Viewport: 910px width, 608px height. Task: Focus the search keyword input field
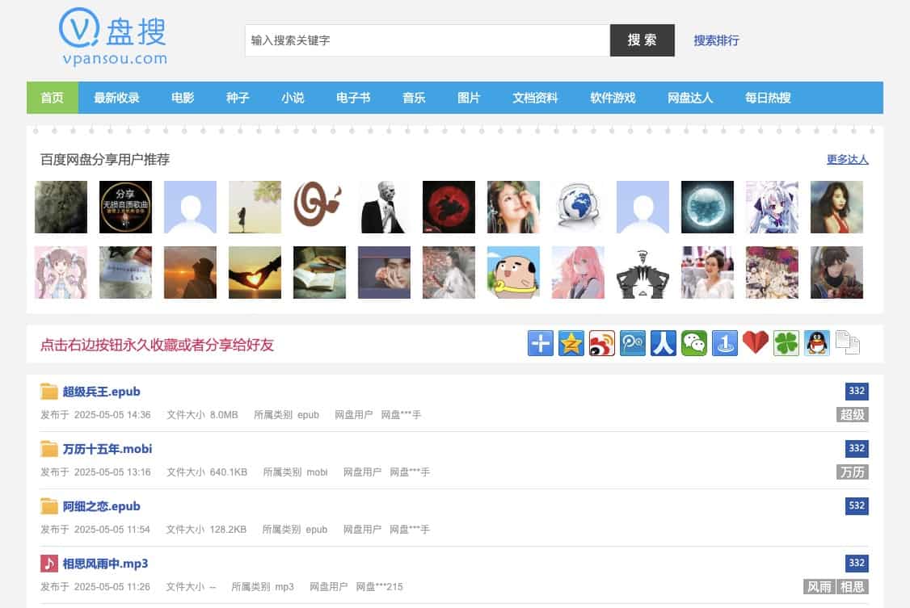coord(427,40)
